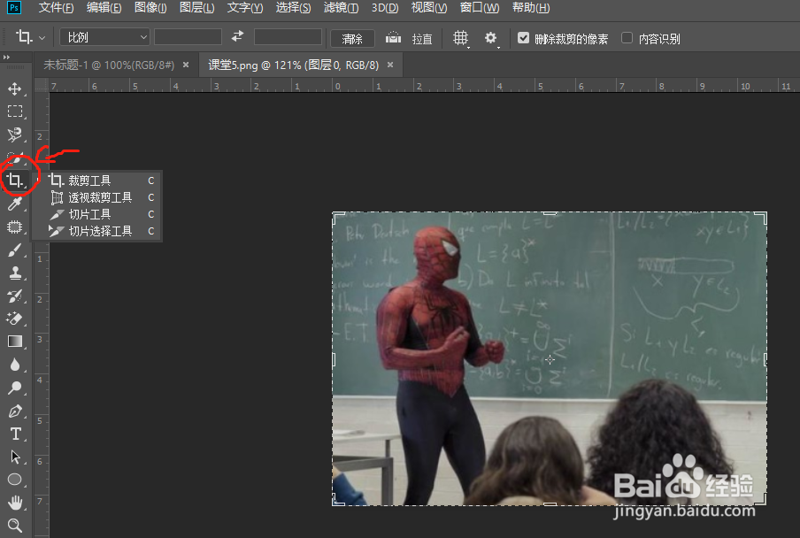Image resolution: width=800 pixels, height=538 pixels.
Task: Select the Move tool
Action: pyautogui.click(x=15, y=88)
